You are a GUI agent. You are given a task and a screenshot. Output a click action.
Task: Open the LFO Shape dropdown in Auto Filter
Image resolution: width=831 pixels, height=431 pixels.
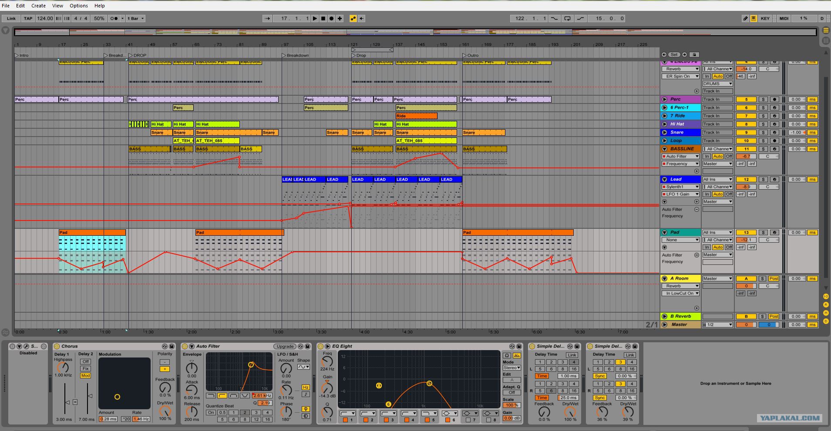coord(303,367)
